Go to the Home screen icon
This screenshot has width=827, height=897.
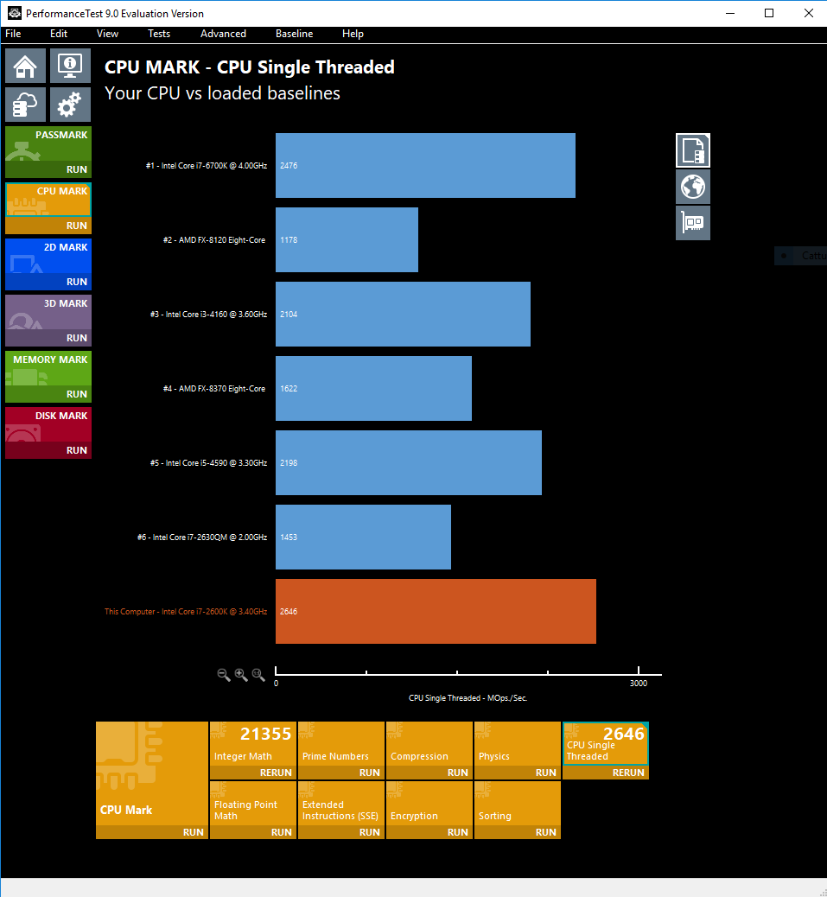tap(26, 66)
